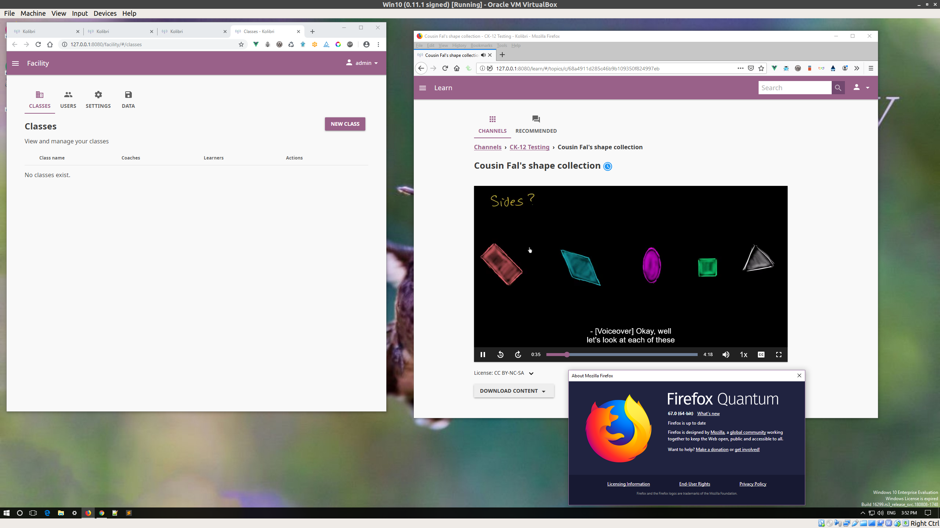Image resolution: width=940 pixels, height=528 pixels.
Task: Open the Data tab
Action: (128, 100)
